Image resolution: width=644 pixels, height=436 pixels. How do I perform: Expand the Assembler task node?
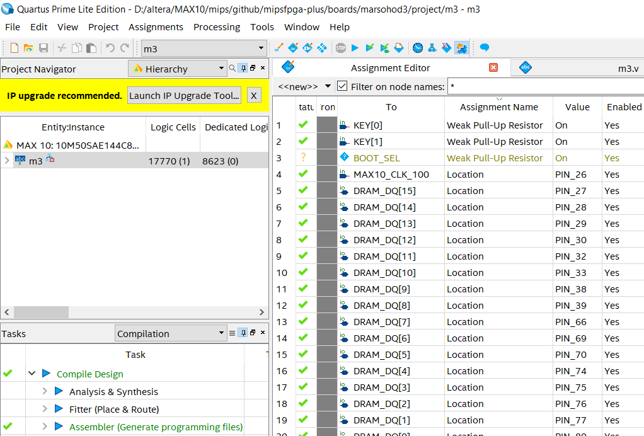tap(45, 426)
